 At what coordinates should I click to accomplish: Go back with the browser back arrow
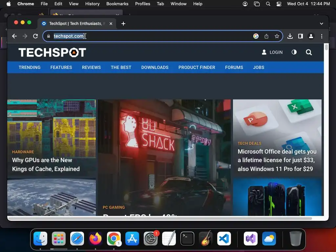click(x=14, y=36)
